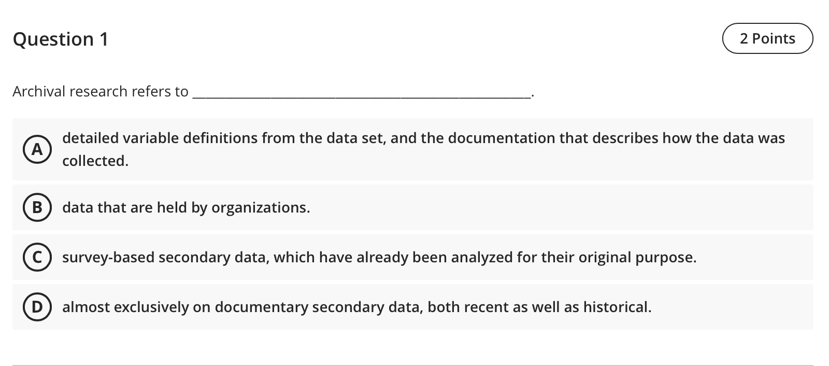Click the circled B indicator

point(37,207)
